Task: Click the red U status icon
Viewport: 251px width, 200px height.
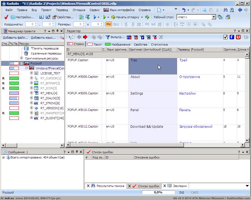Action: click(x=238, y=37)
